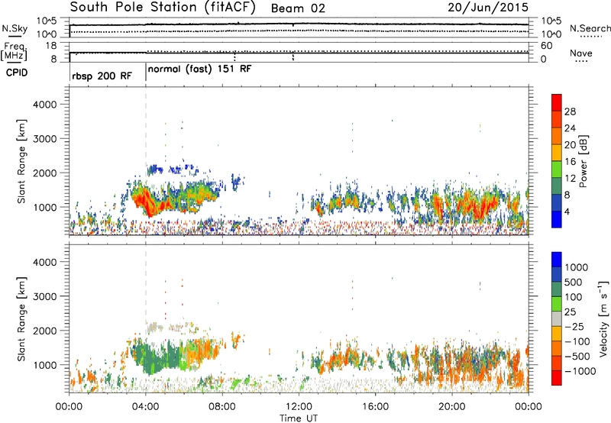Click the '4000' tick of the power panel
The width and height of the screenshot is (611, 423).
pos(44,105)
